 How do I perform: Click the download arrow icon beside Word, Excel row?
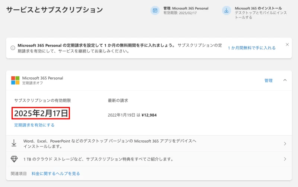pos(14,143)
